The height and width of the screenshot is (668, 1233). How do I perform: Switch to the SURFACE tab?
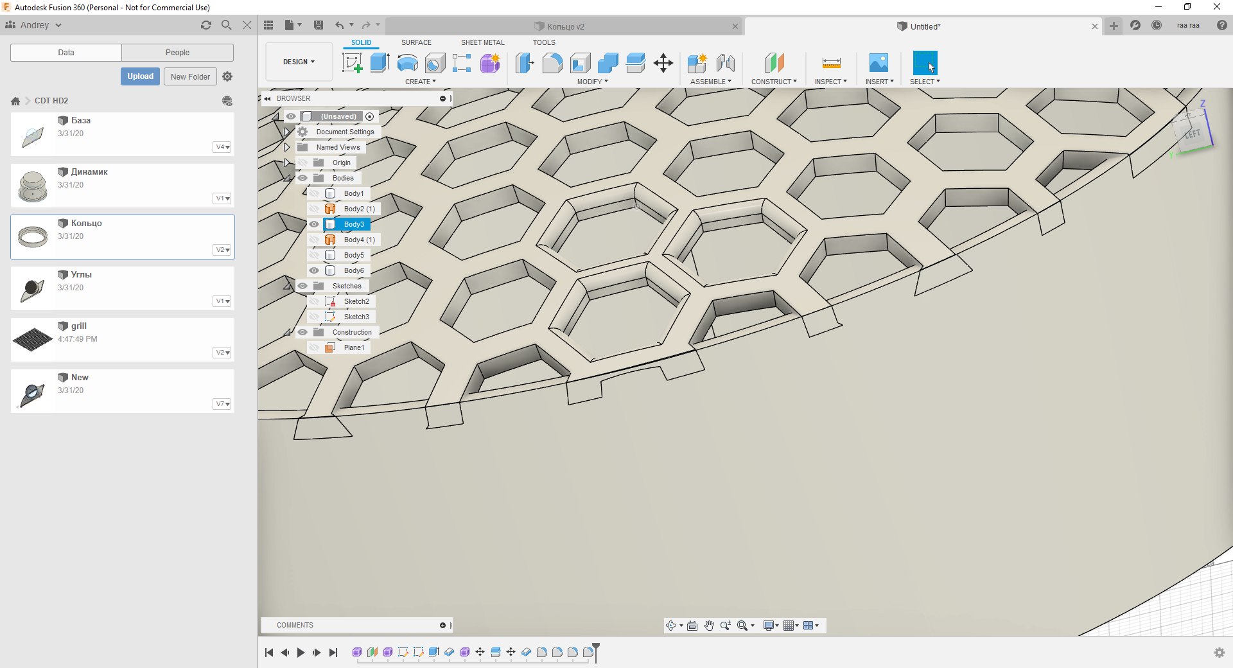click(416, 42)
